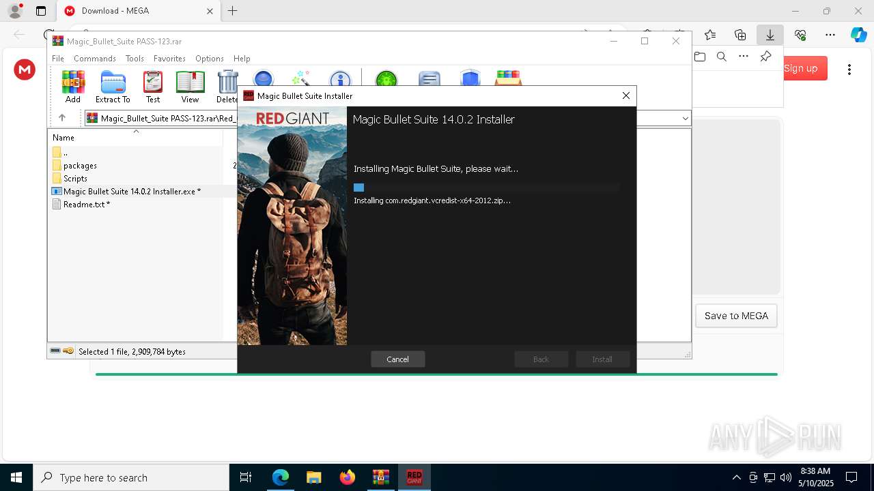
Task: Click Red Giant installer icon on taskbar
Action: pos(414,477)
